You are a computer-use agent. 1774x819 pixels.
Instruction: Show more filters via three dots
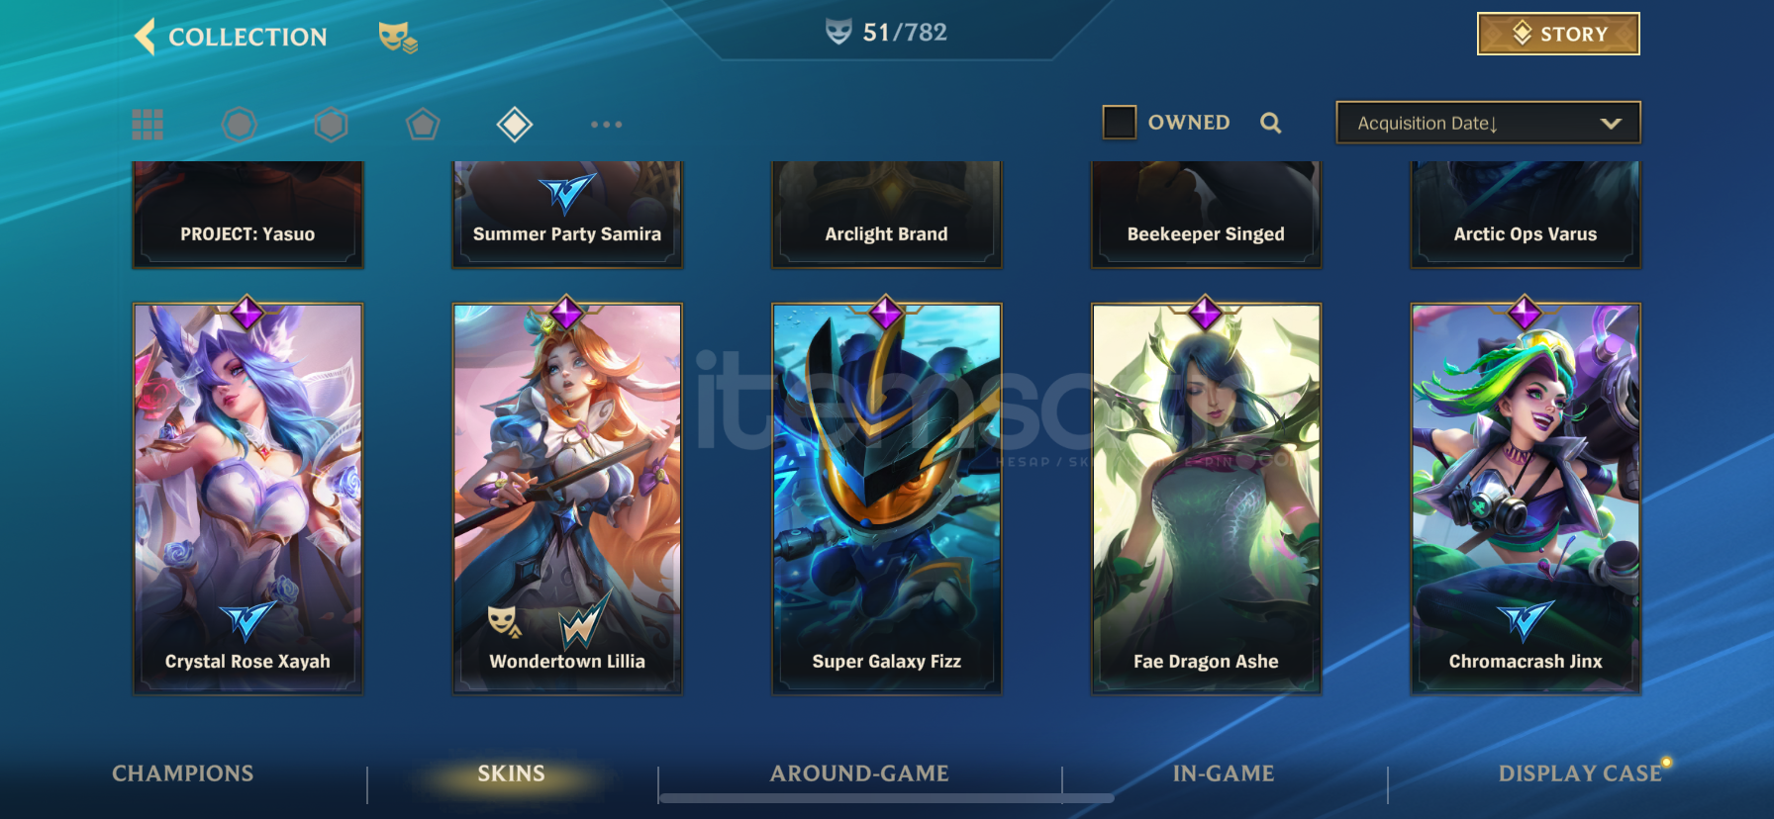click(x=606, y=125)
